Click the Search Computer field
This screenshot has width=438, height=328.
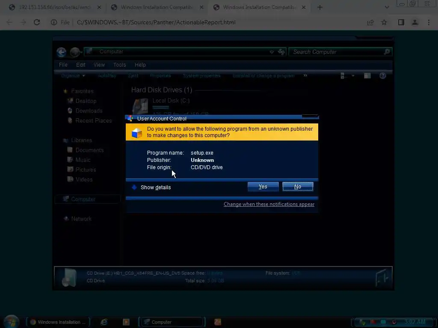[x=340, y=52]
